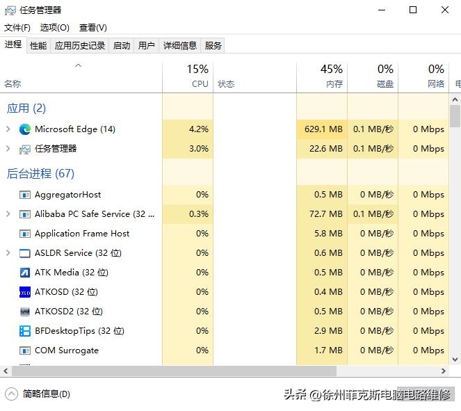This screenshot has height=411, width=461.
Task: Collapse to 简略信息 view with arrow toggle
Action: click(x=11, y=394)
